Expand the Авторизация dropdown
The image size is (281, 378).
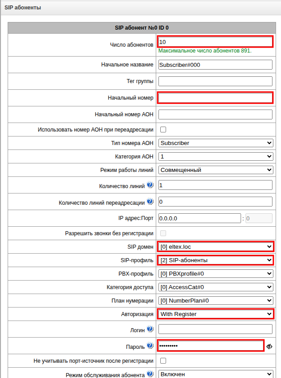coord(215,314)
